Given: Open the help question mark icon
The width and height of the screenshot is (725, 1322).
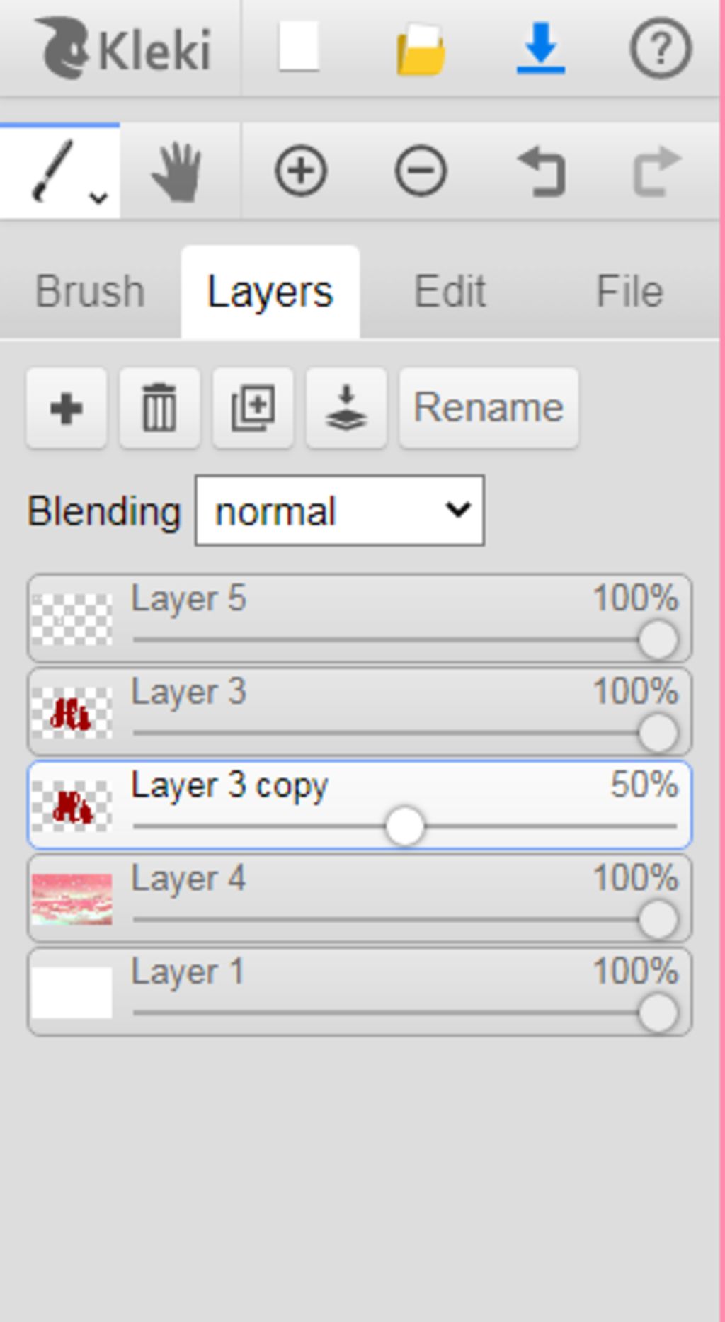Looking at the screenshot, I should (660, 48).
